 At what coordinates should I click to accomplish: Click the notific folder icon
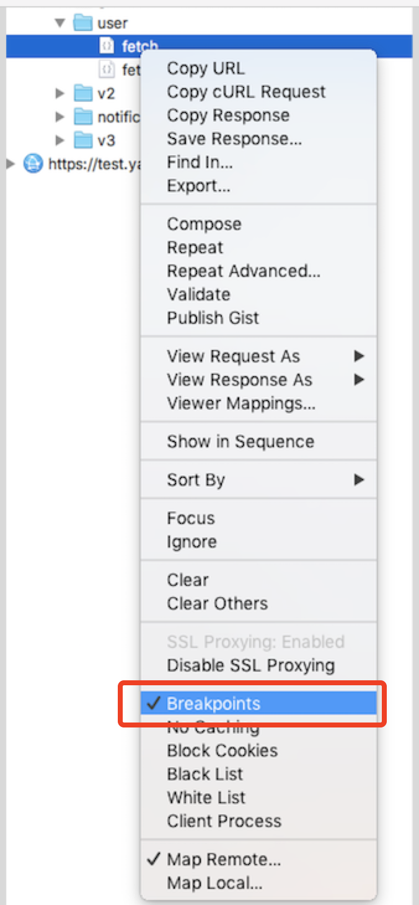point(82,117)
